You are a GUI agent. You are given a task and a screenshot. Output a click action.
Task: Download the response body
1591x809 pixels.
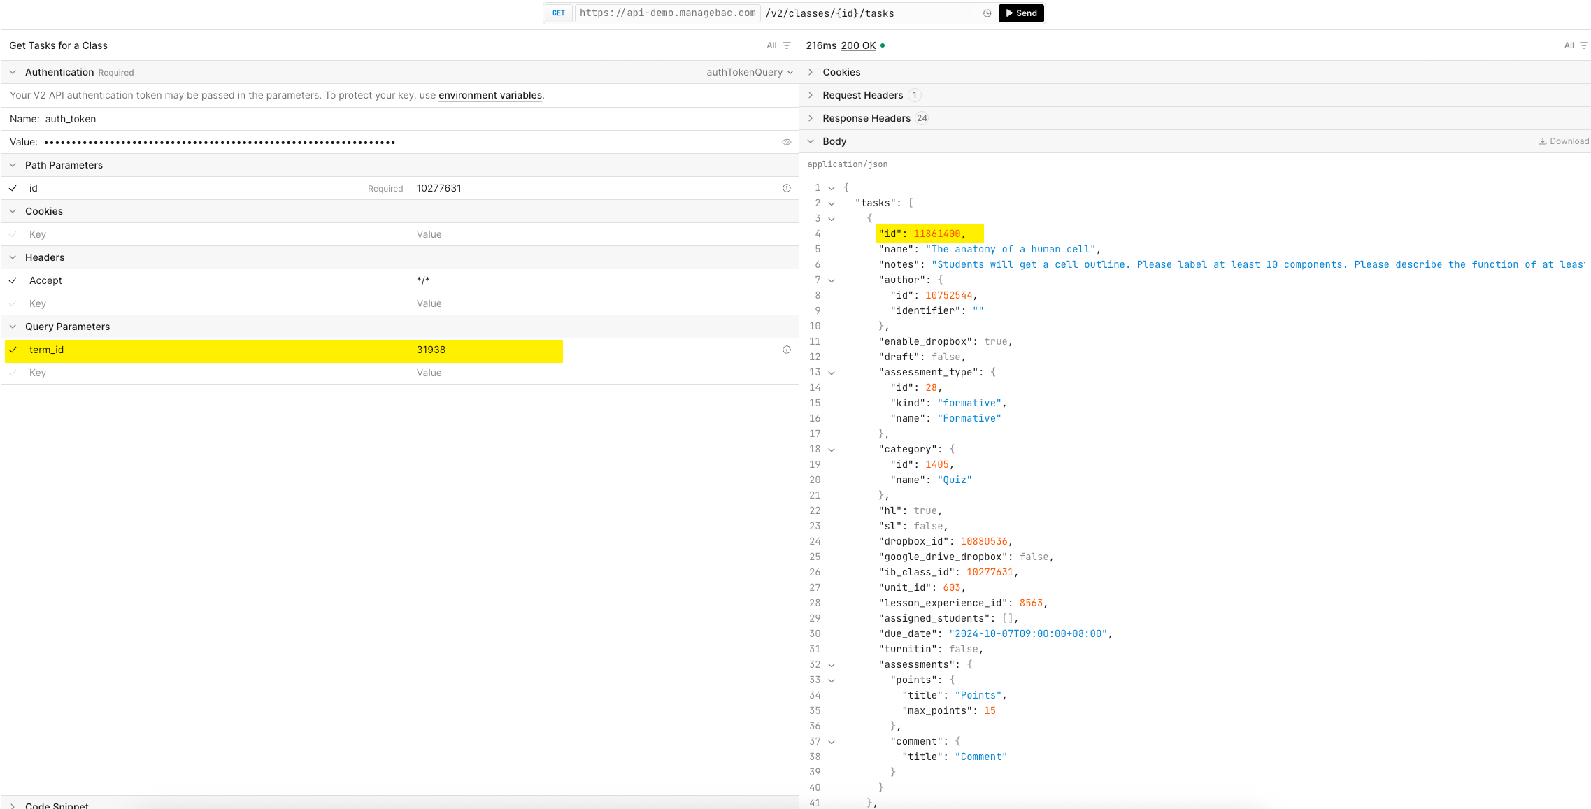click(1564, 141)
